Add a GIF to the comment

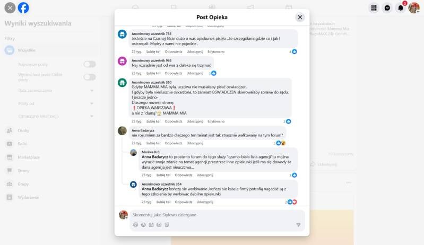click(159, 225)
